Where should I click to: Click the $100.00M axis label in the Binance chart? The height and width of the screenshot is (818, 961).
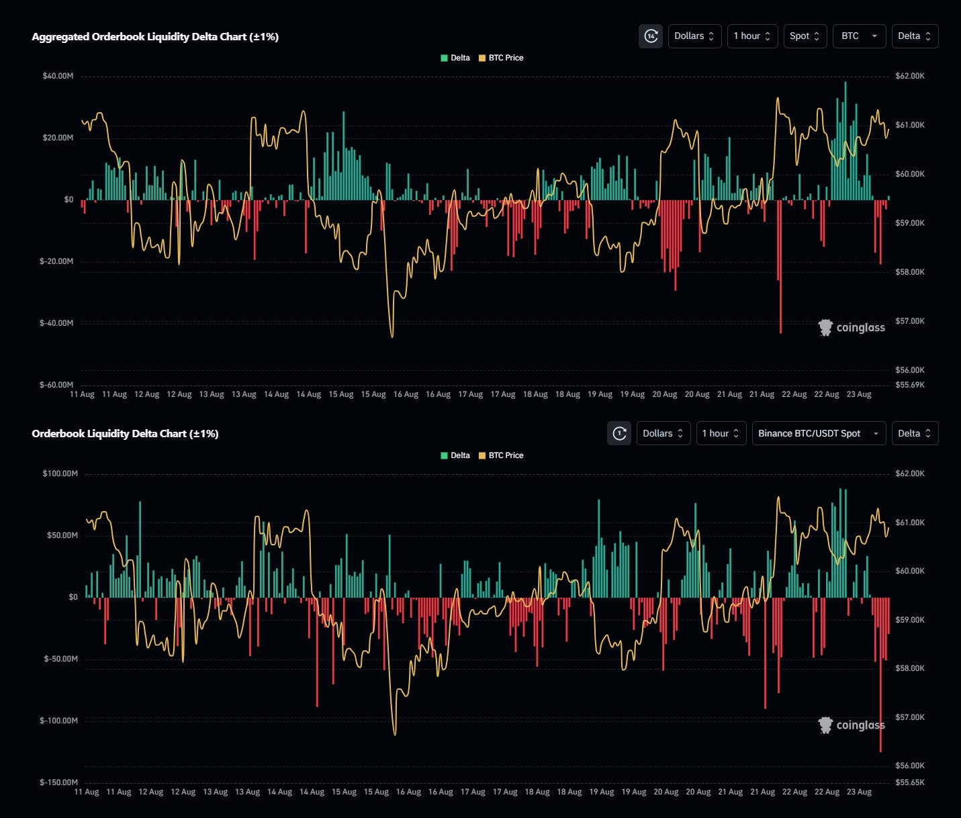point(60,473)
